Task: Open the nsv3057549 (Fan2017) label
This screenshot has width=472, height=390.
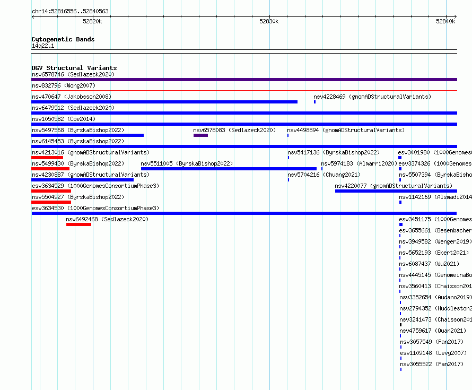Action: click(x=432, y=342)
